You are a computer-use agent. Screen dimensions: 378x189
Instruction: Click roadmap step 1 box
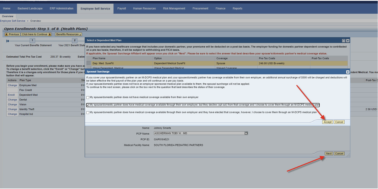click(x=32, y=41)
